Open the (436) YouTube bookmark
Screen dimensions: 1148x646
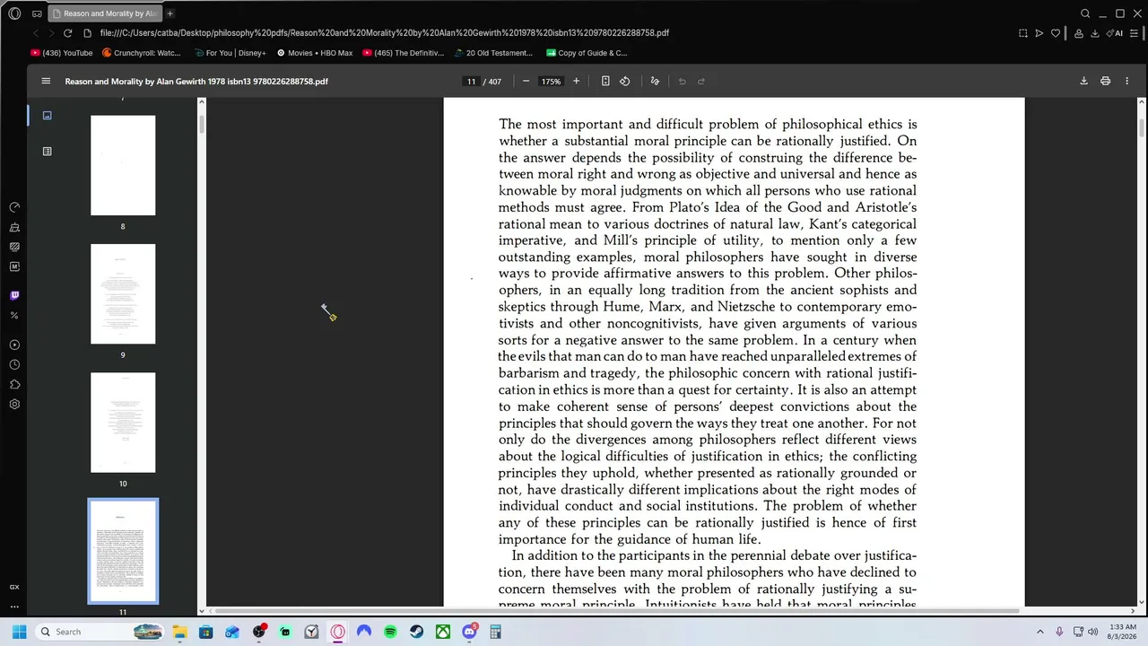(61, 53)
